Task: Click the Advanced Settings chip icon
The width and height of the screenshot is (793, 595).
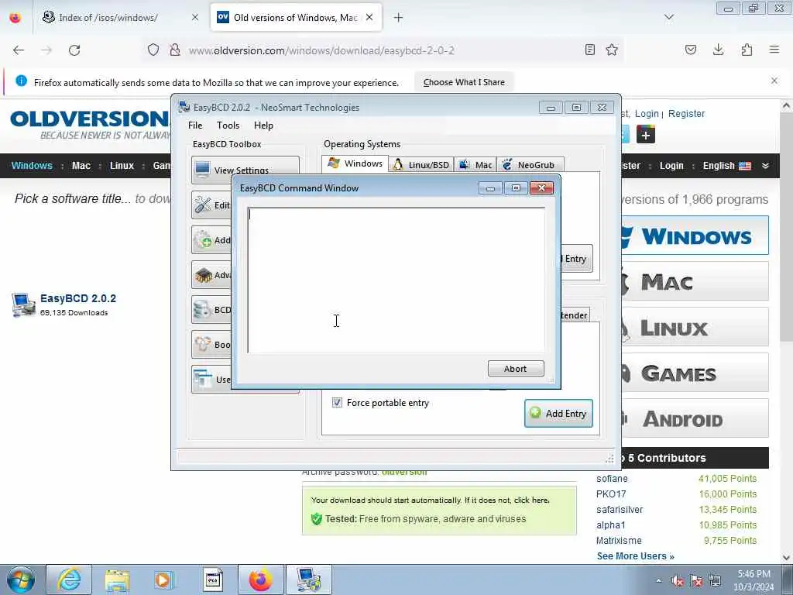Action: [x=204, y=275]
